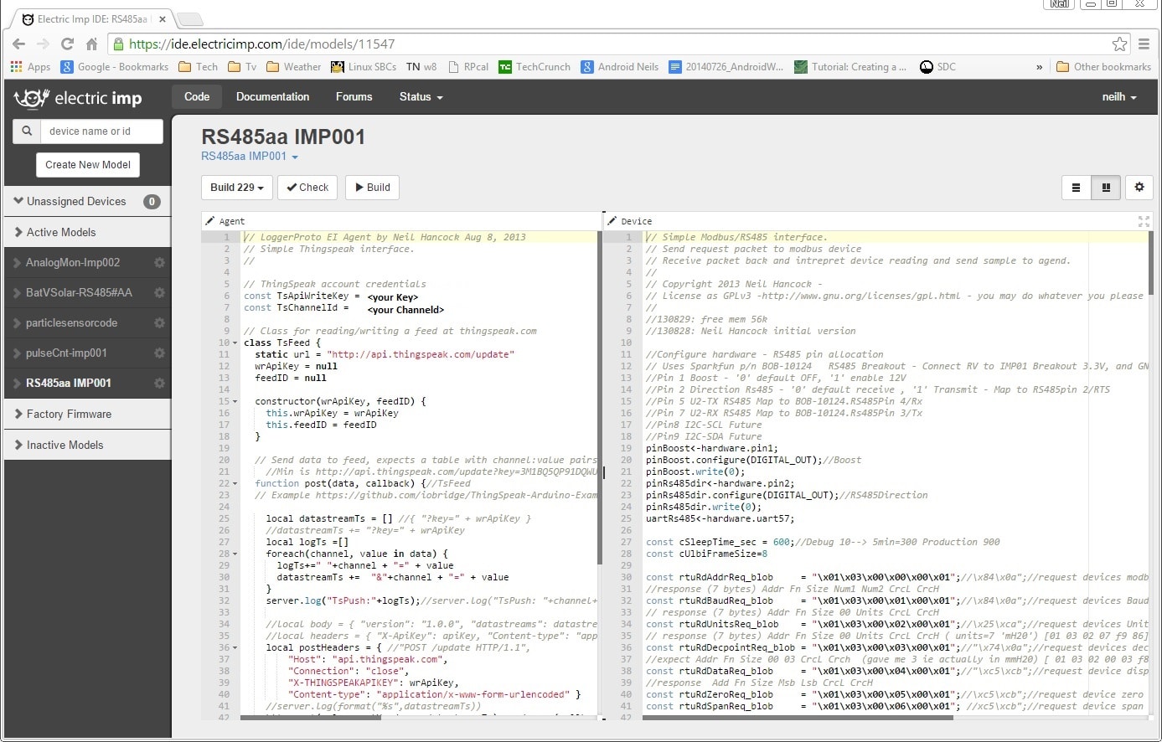Image resolution: width=1162 pixels, height=742 pixels.
Task: Open Chrome hamburger menu
Action: (x=1144, y=44)
